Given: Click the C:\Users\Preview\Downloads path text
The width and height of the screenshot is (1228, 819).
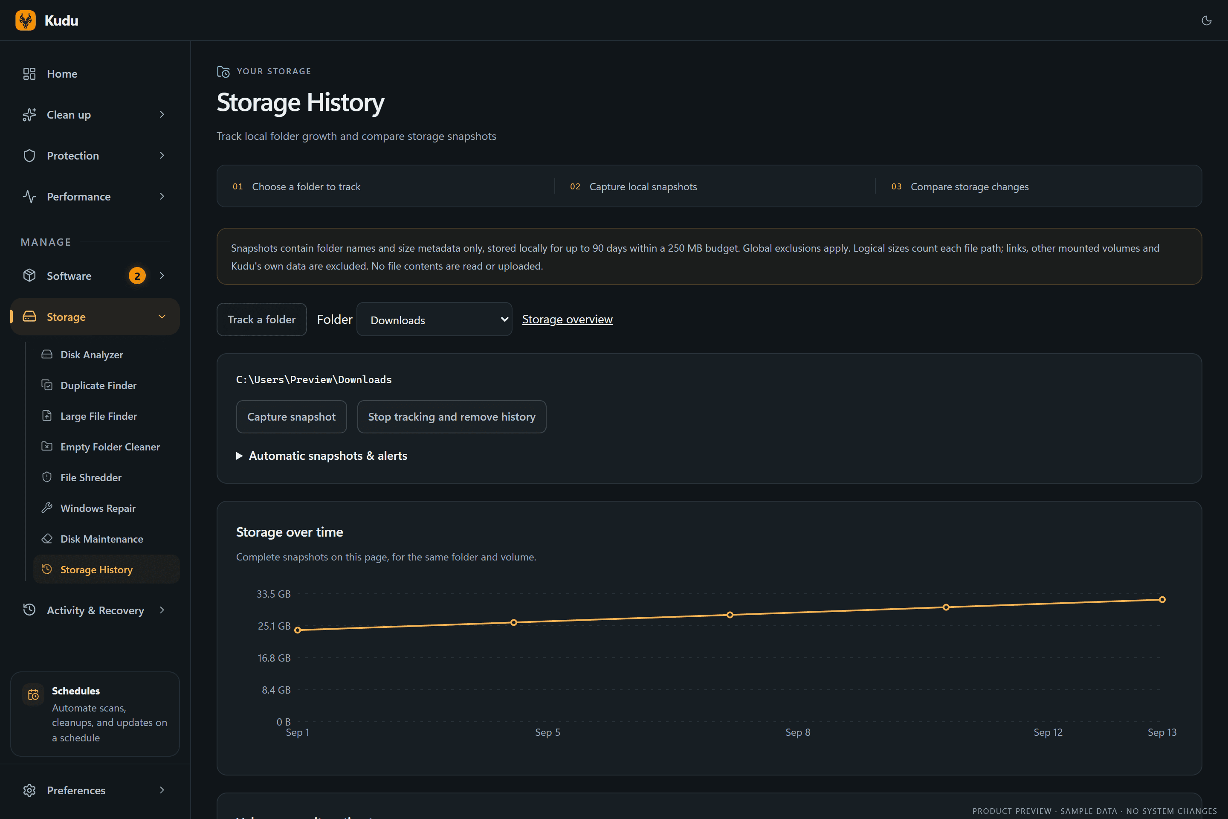Looking at the screenshot, I should pos(314,380).
